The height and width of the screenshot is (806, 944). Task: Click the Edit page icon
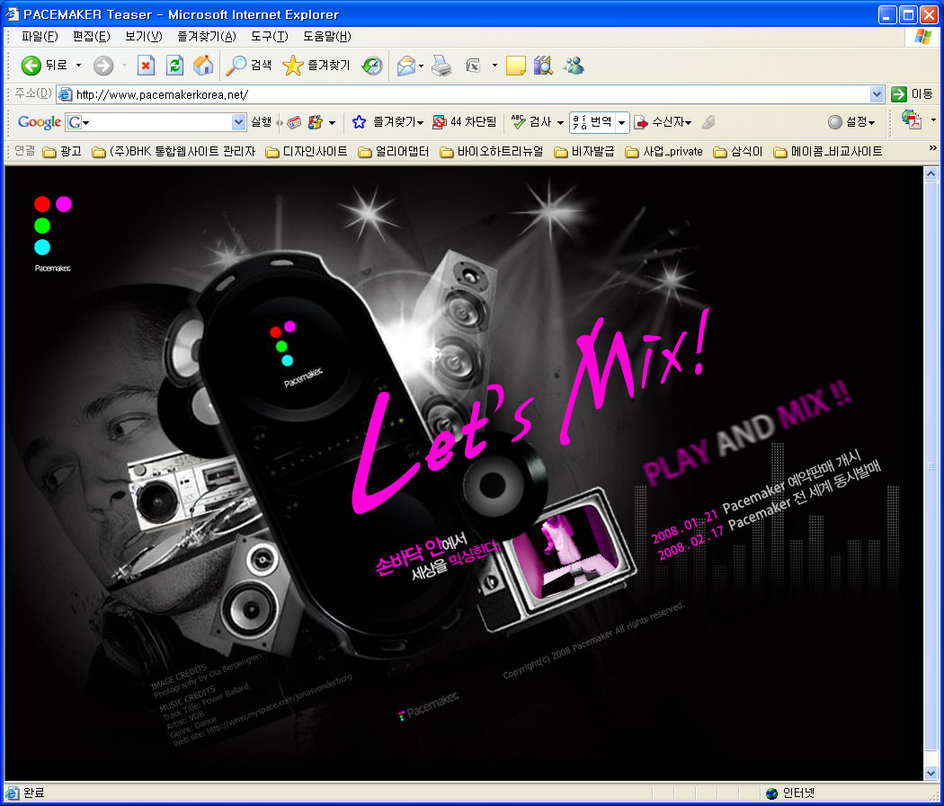(474, 65)
